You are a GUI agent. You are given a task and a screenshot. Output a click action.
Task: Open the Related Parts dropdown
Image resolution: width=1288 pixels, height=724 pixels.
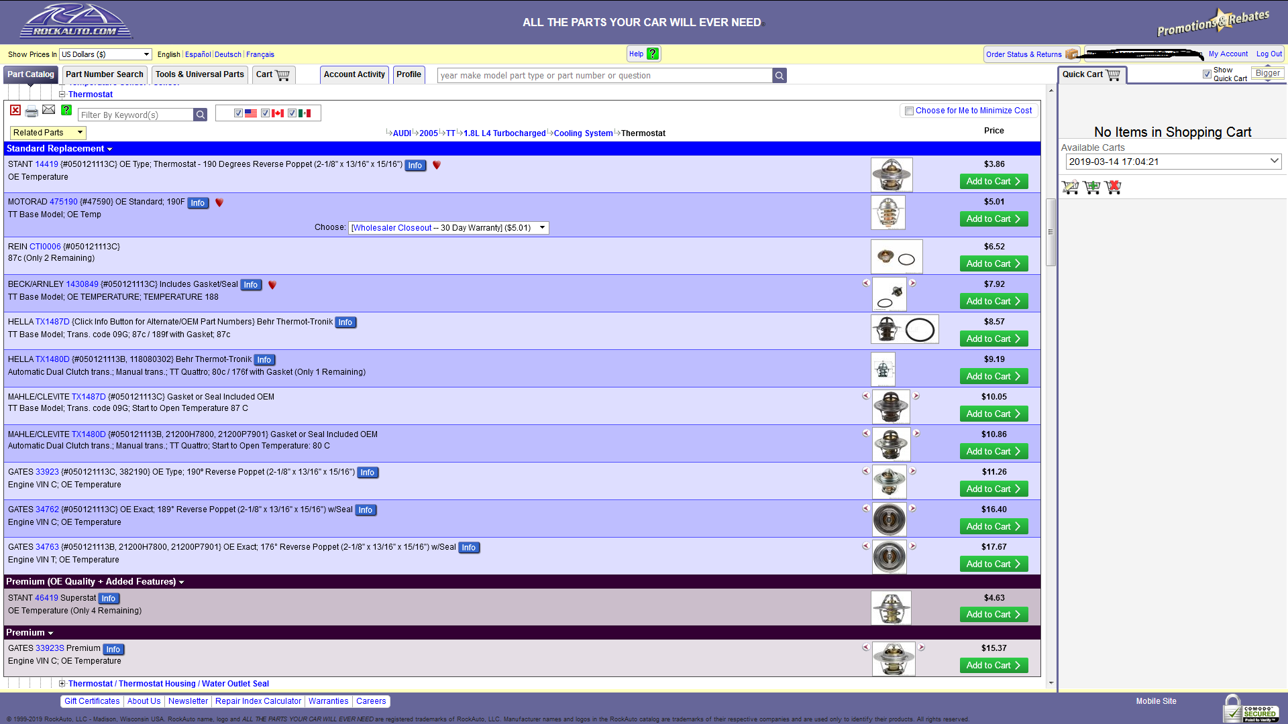tap(48, 133)
